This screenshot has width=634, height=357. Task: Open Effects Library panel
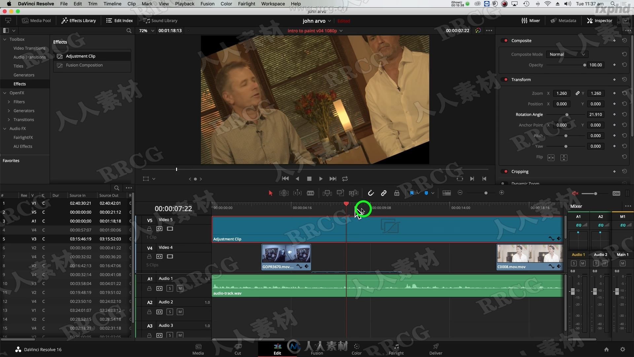pos(79,20)
